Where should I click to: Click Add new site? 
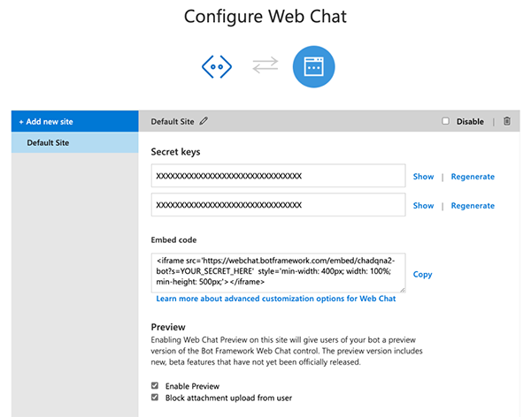75,121
